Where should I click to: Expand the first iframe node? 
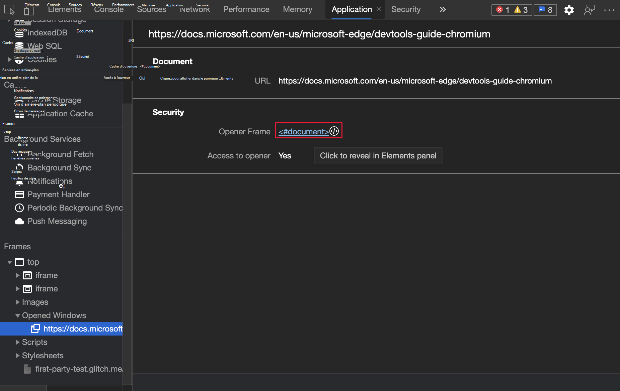point(18,275)
